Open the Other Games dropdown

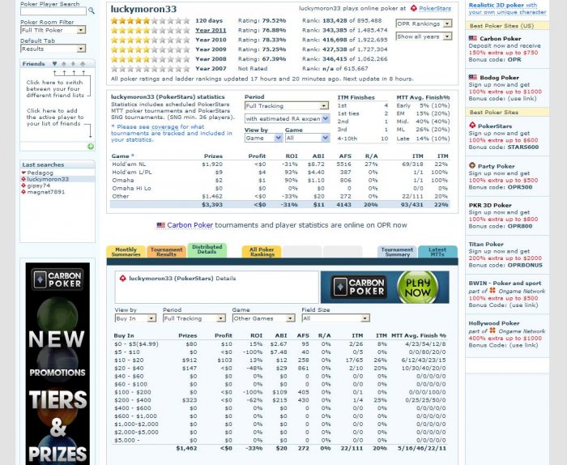(x=263, y=318)
